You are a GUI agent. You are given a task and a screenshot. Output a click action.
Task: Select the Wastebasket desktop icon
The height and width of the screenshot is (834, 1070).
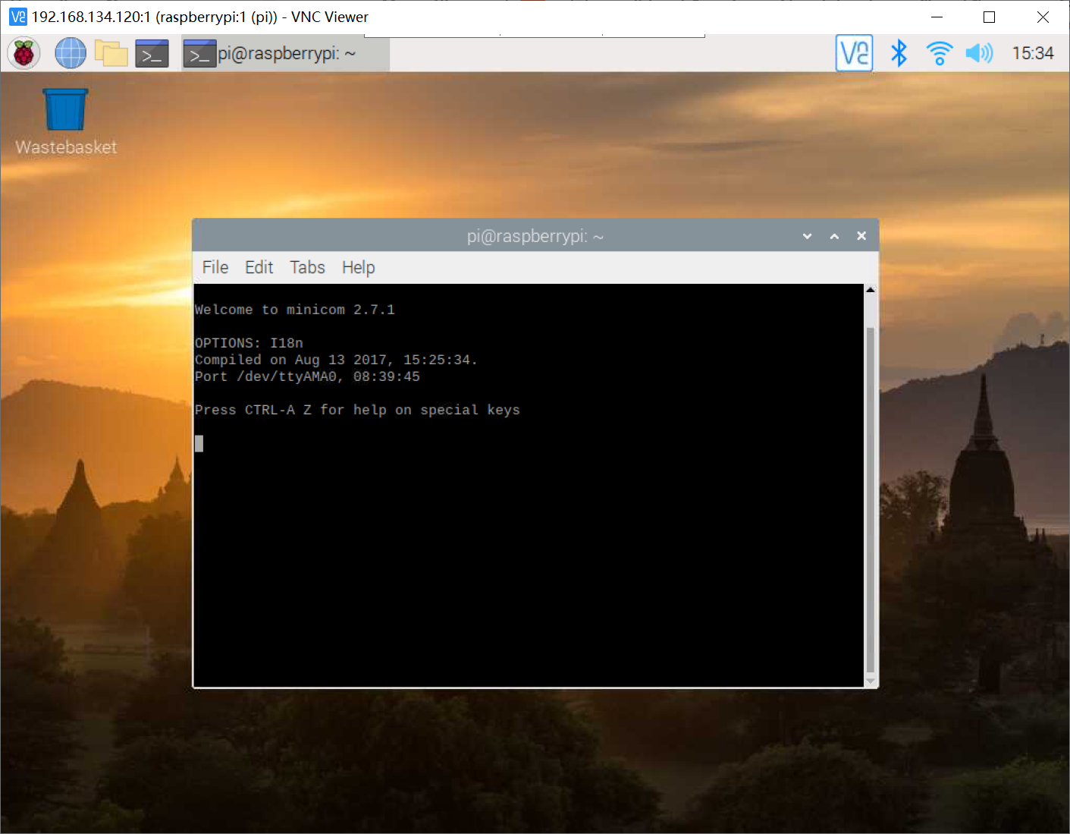[66, 121]
